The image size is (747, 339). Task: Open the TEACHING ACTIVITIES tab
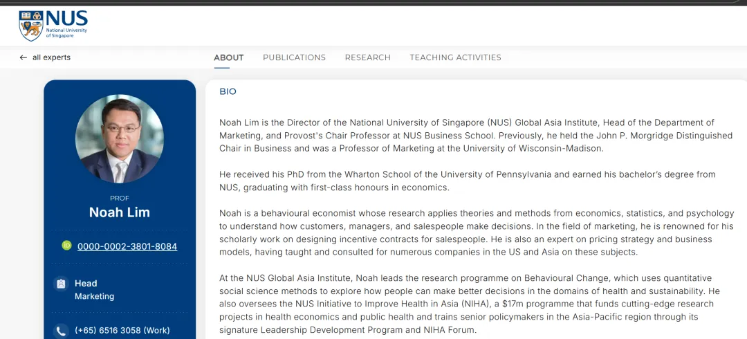tap(455, 57)
